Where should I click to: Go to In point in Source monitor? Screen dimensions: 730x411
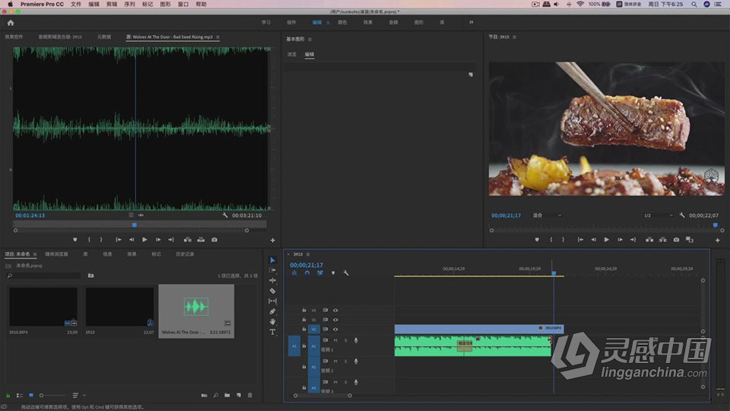[x=119, y=240]
